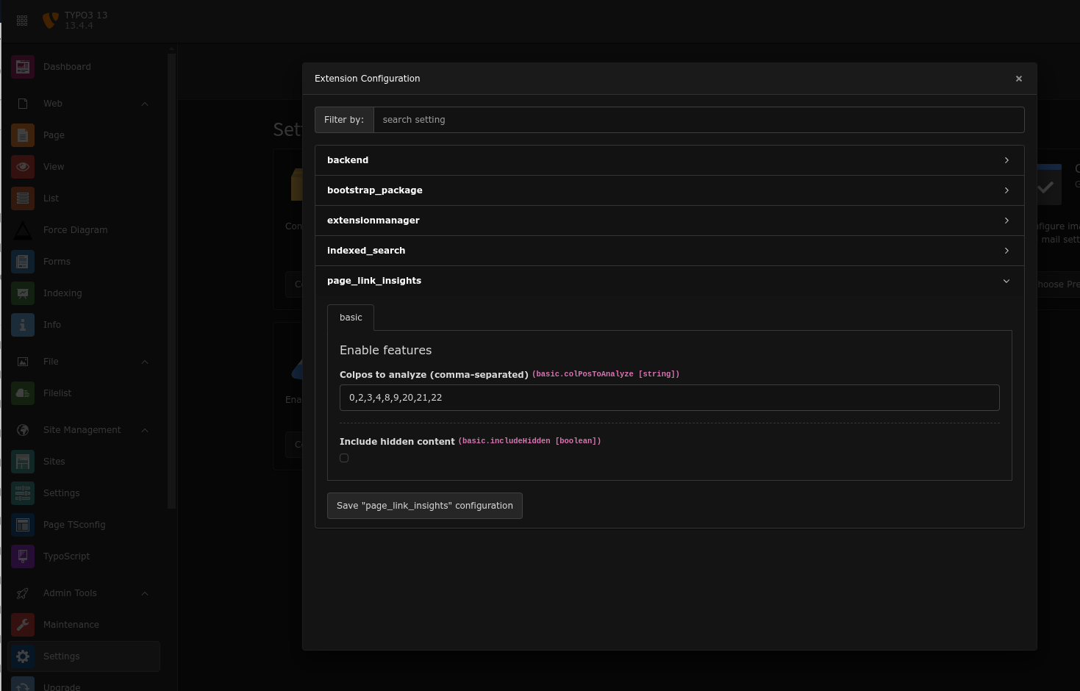Expand the indexed_search section

click(669, 251)
